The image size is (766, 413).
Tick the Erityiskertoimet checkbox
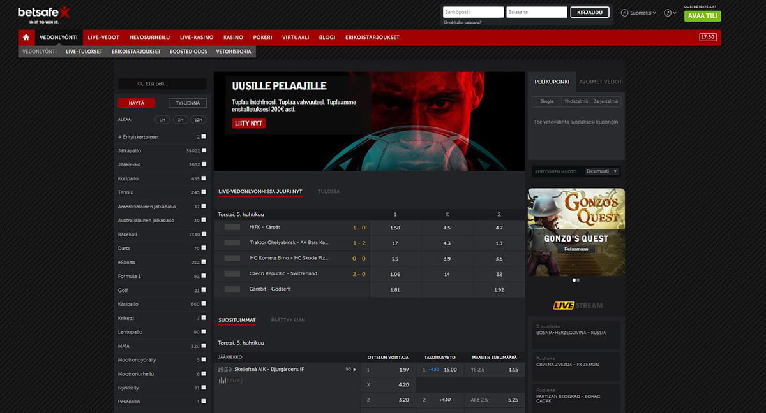[x=204, y=136]
